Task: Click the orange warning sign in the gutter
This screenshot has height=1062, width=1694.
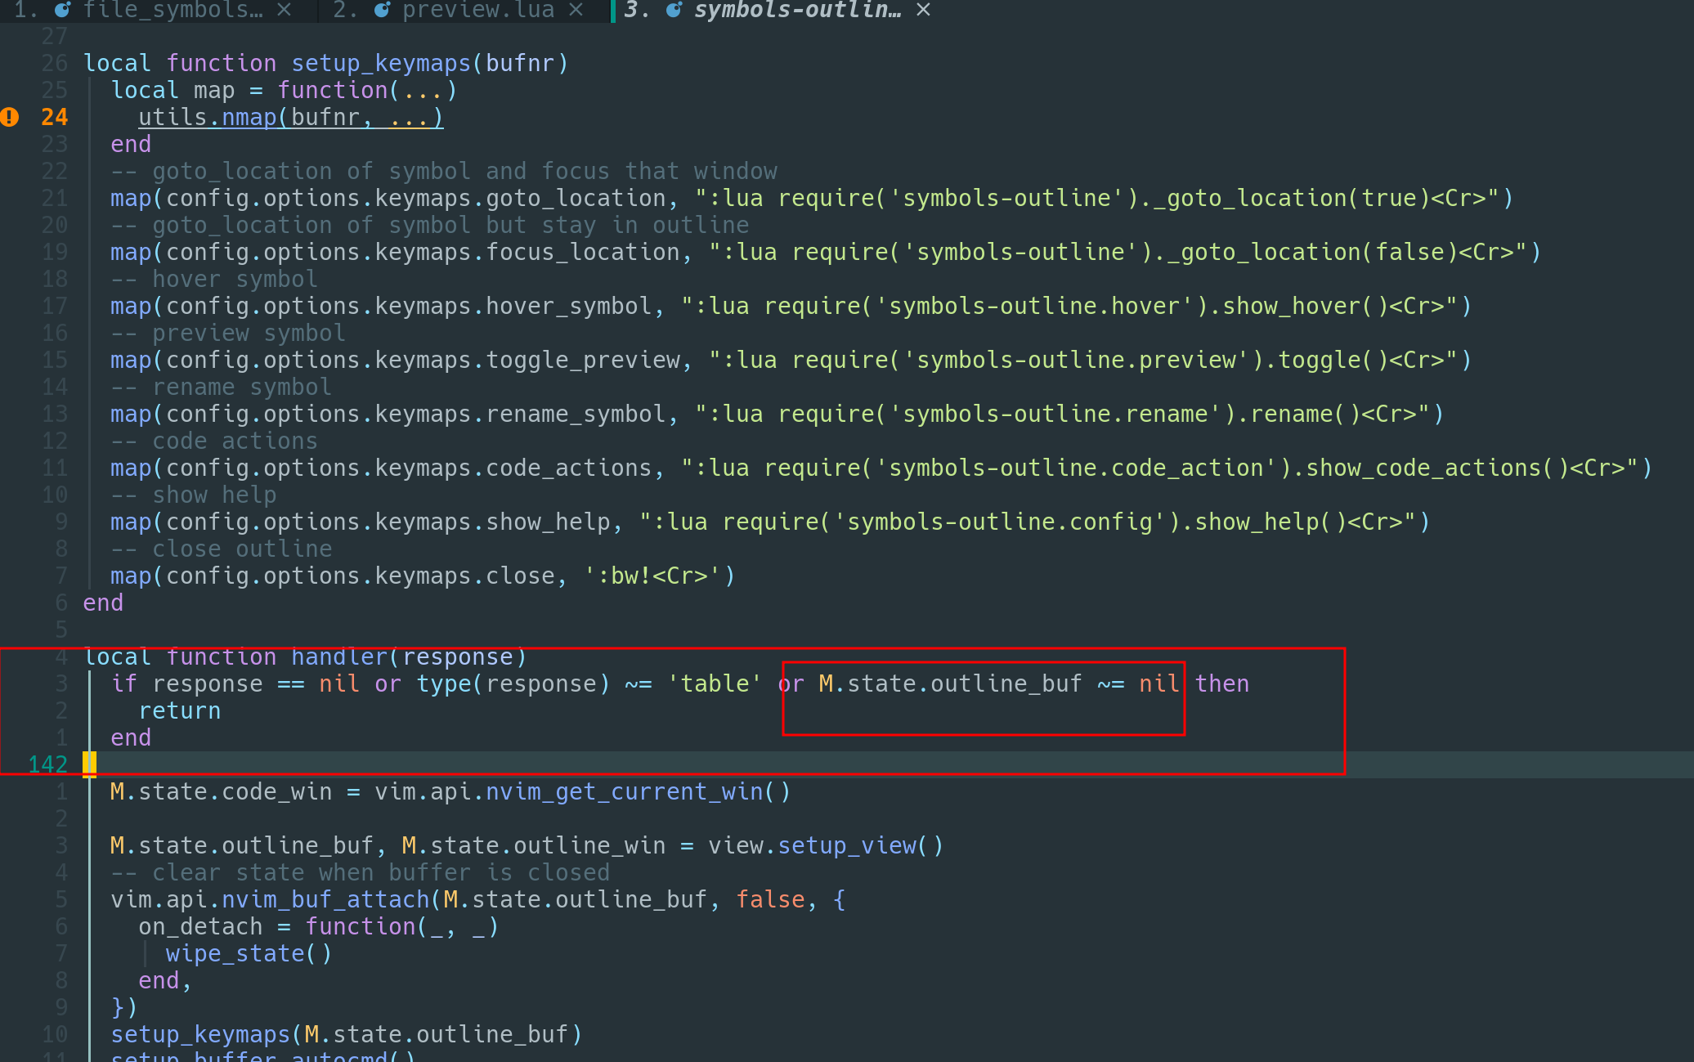Action: click(x=10, y=117)
